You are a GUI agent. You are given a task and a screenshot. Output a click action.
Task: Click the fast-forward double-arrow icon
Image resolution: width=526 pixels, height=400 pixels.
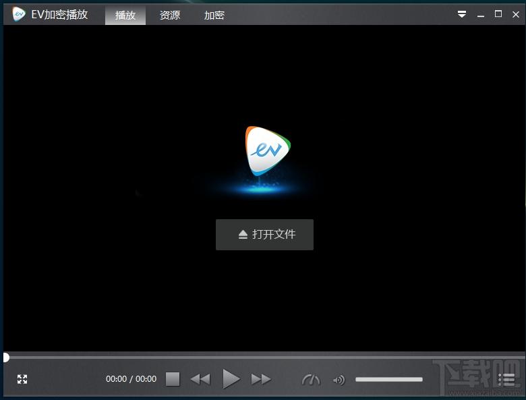pyautogui.click(x=261, y=379)
